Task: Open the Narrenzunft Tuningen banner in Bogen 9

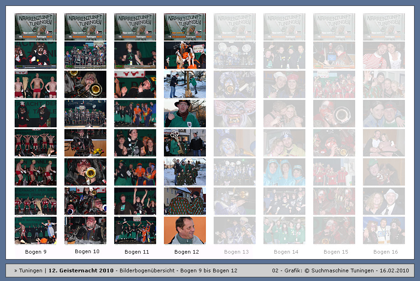Action: point(36,26)
